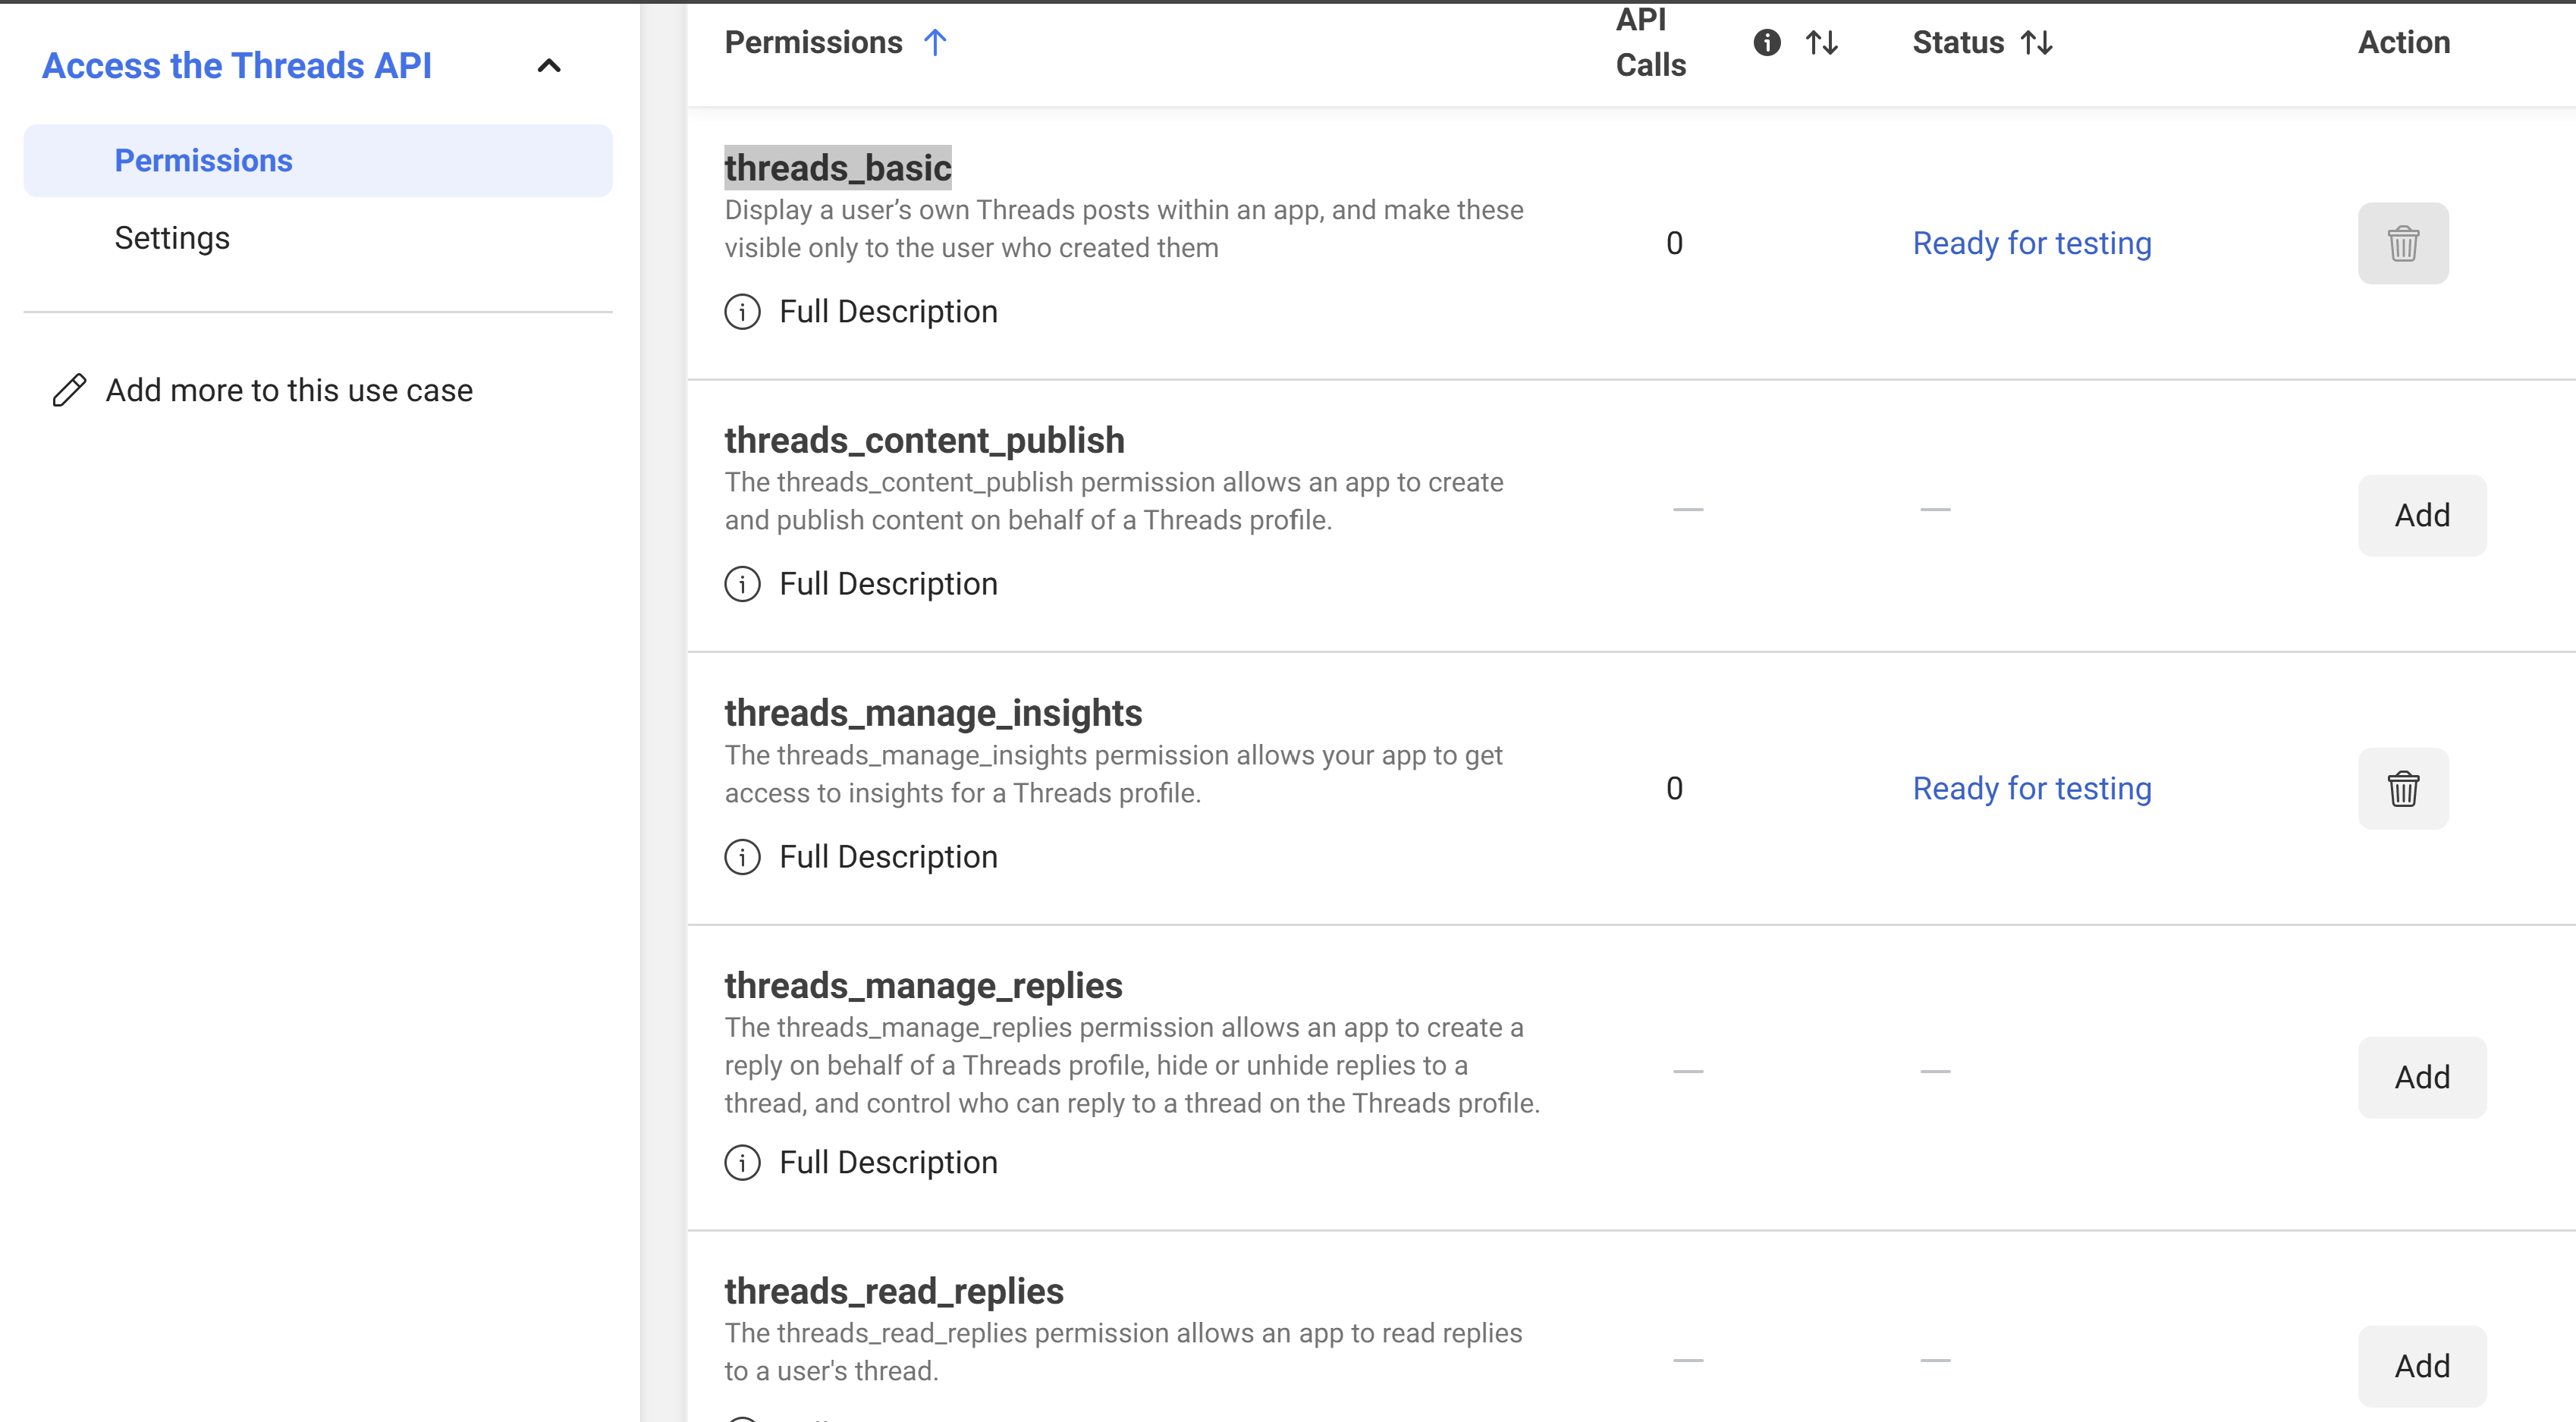2576x1422 pixels.
Task: Open Settings in the sidebar
Action: (172, 238)
